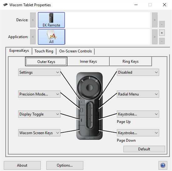Minimize the Wacom Tablet Properties window
Image resolution: width=172 pixels, height=171 pixels.
[136, 5]
